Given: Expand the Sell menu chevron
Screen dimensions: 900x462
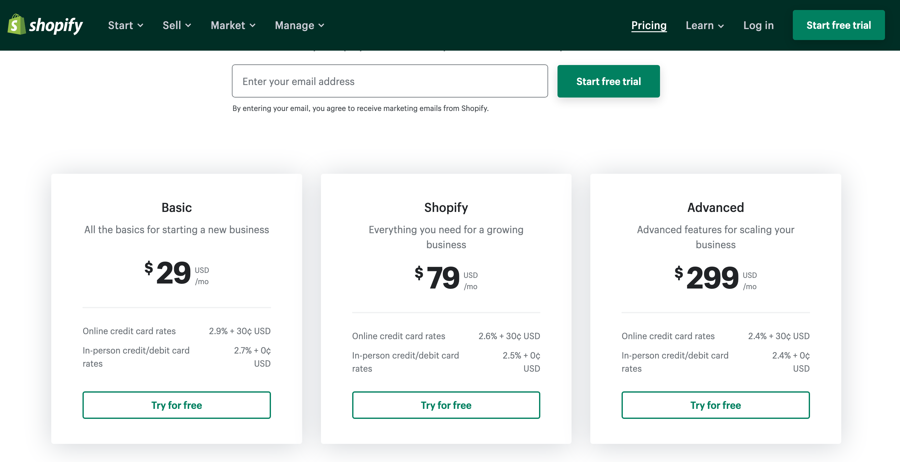Looking at the screenshot, I should (188, 26).
